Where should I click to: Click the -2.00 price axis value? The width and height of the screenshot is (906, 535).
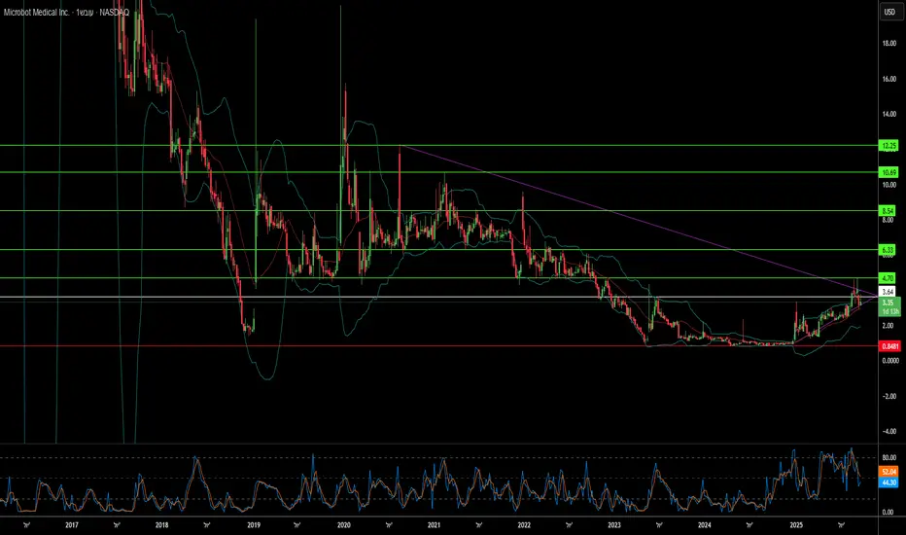(889, 396)
